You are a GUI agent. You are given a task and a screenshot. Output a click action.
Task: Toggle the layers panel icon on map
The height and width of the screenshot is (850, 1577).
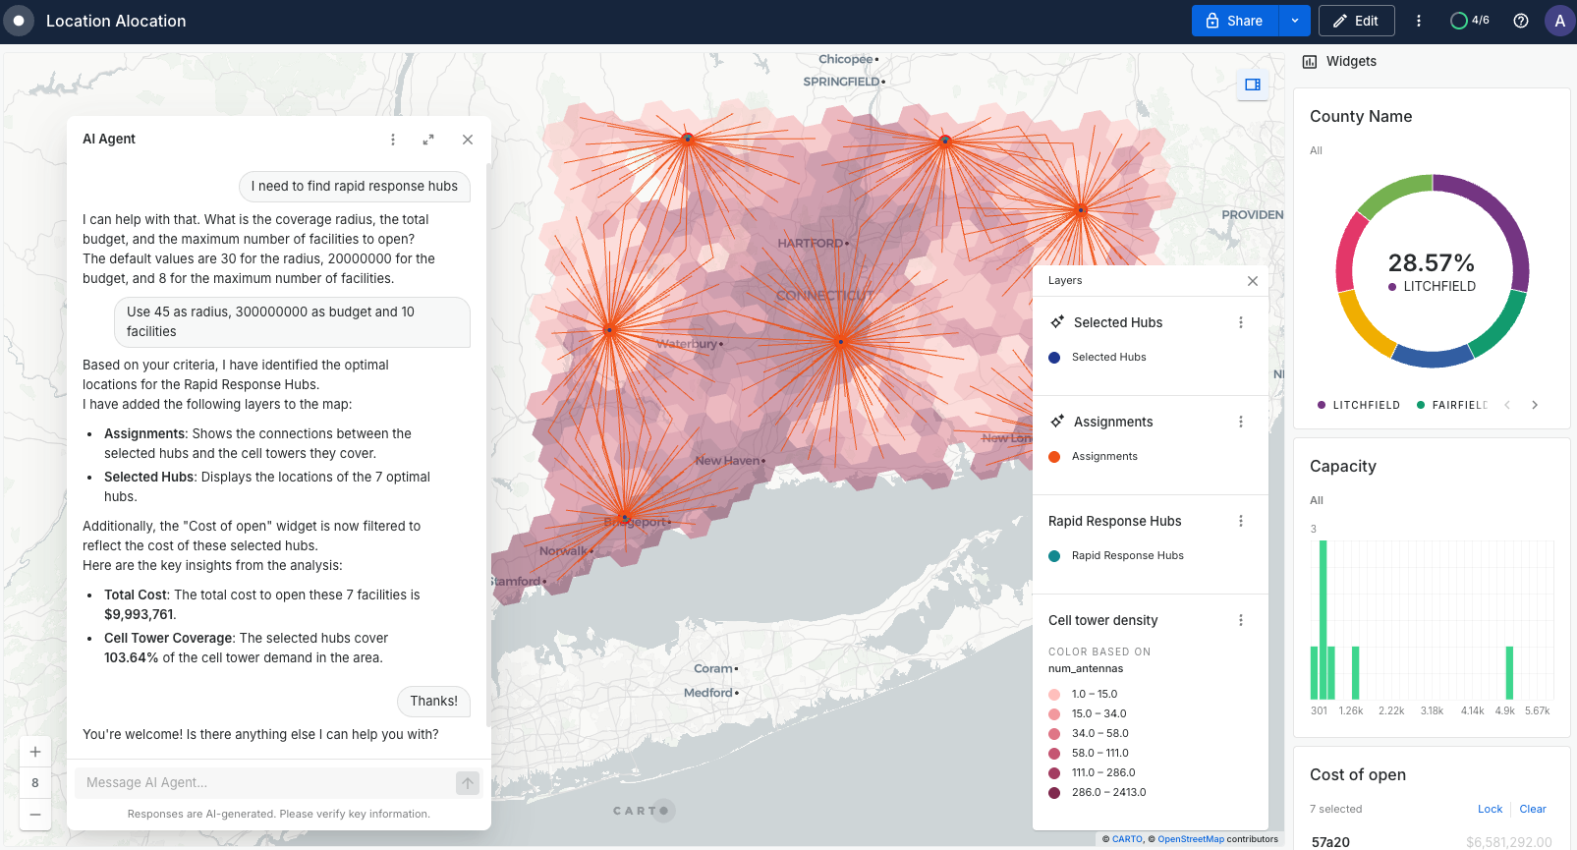pyautogui.click(x=1253, y=85)
